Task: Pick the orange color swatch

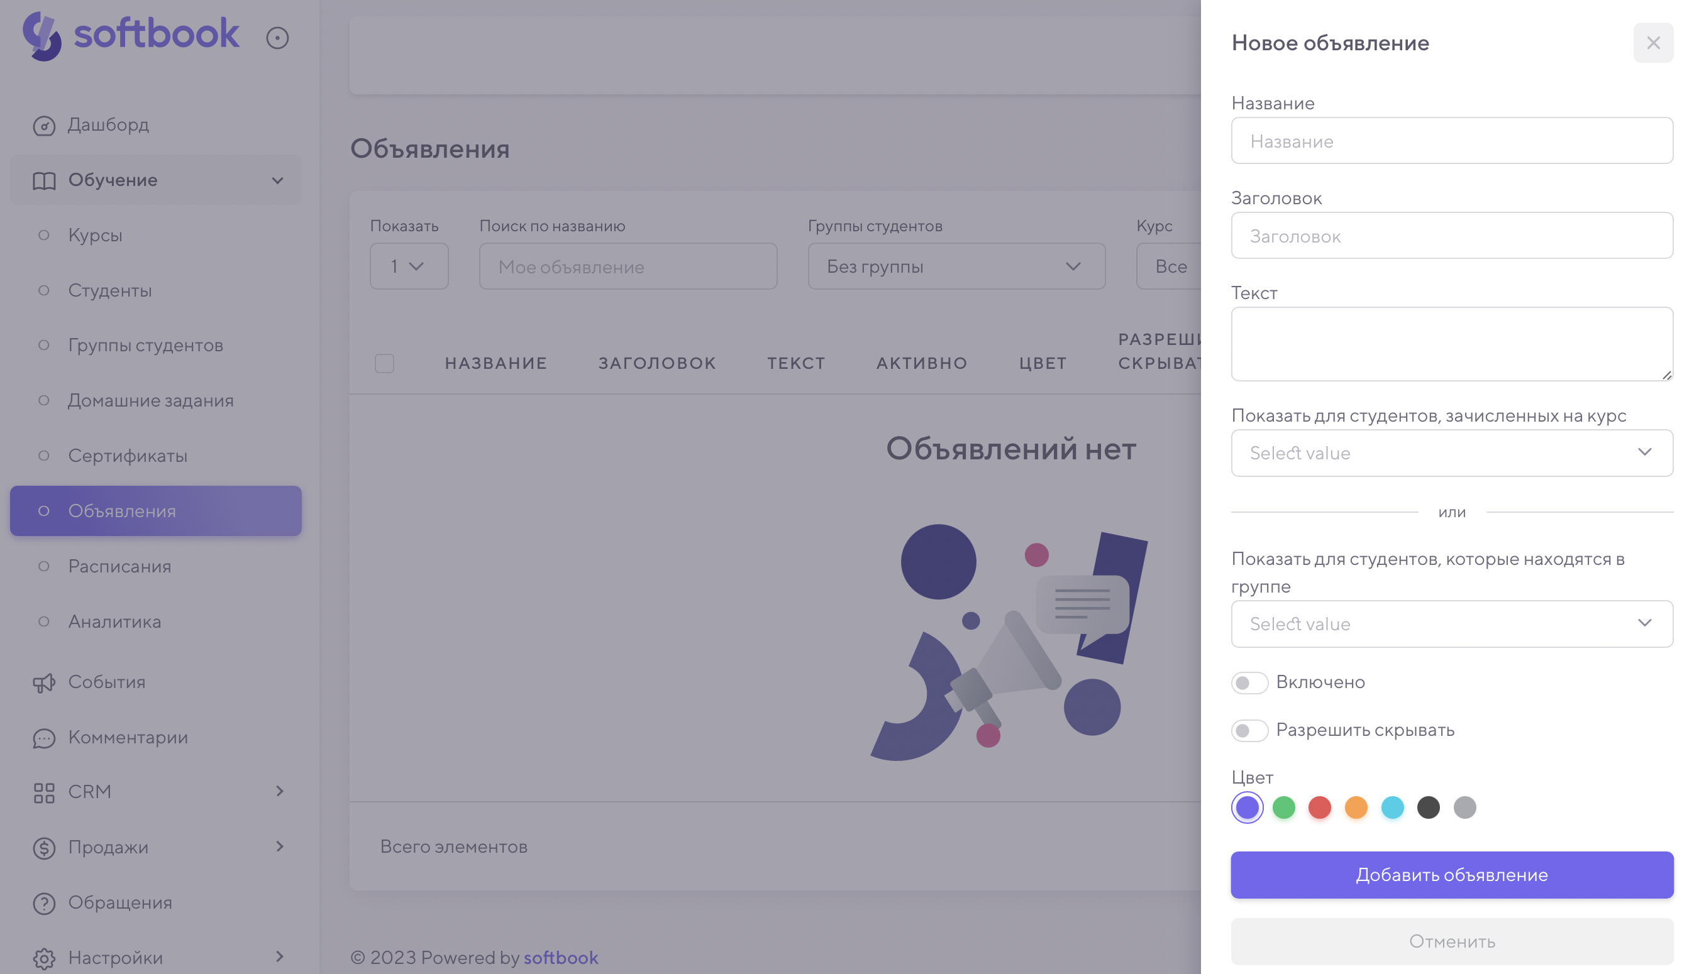Action: pos(1356,807)
